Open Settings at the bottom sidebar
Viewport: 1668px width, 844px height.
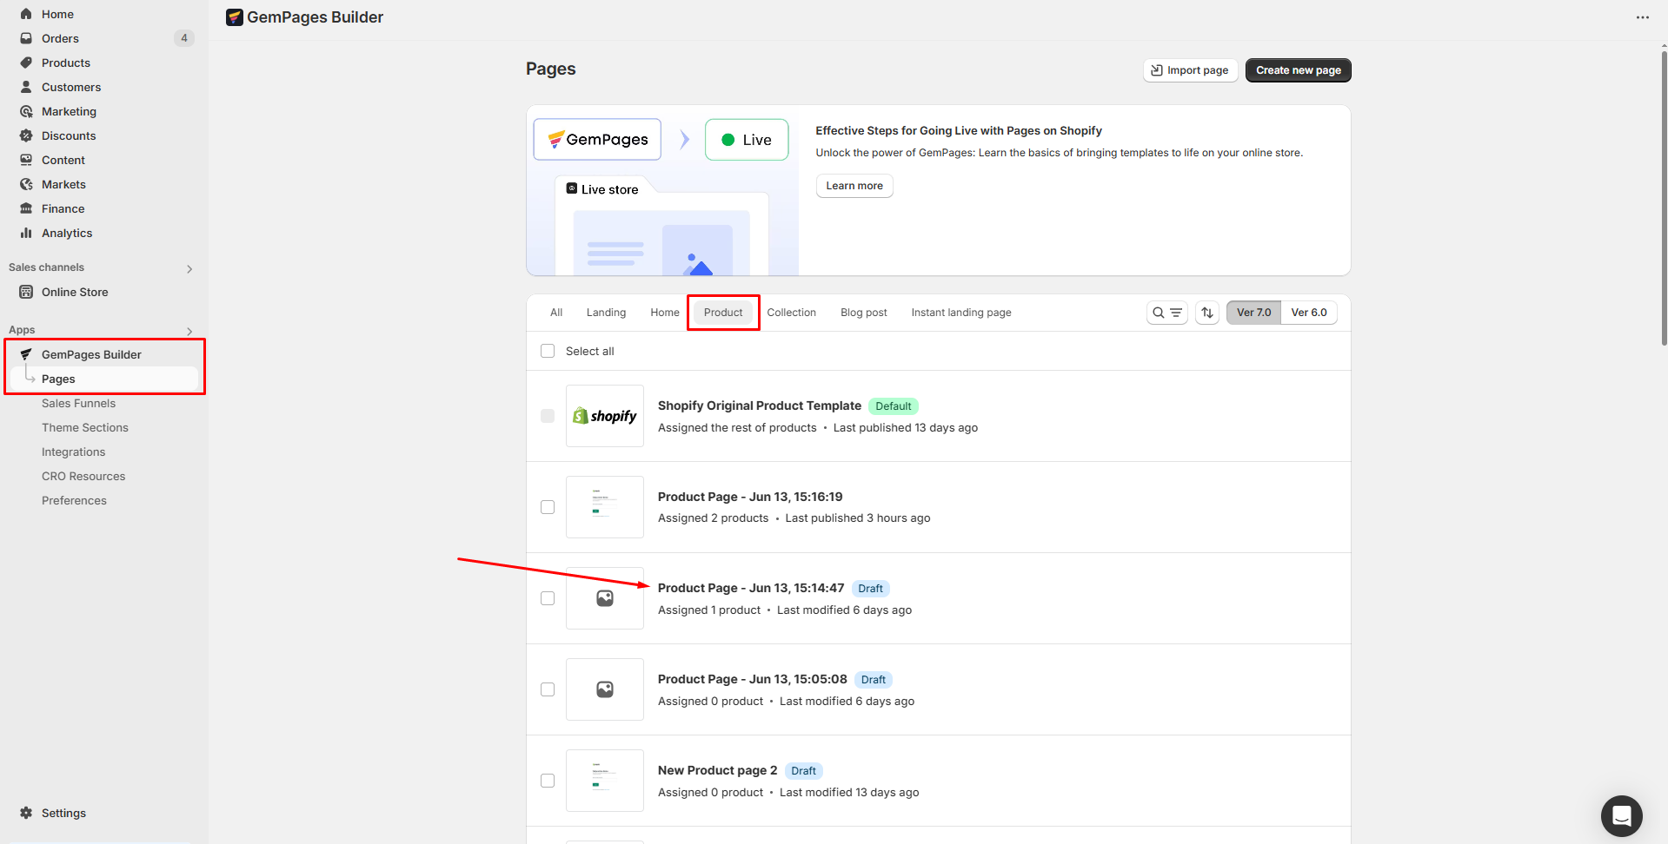tap(62, 813)
